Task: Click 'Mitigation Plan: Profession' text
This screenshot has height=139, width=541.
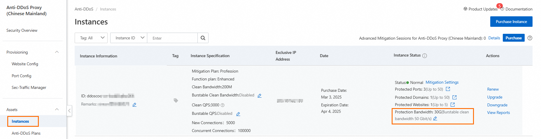Action: (215, 71)
